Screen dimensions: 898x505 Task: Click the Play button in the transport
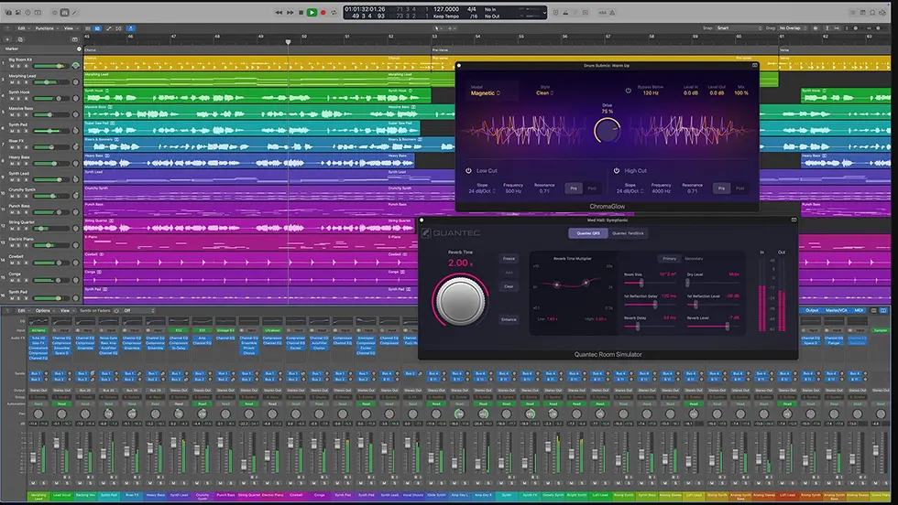pos(312,13)
